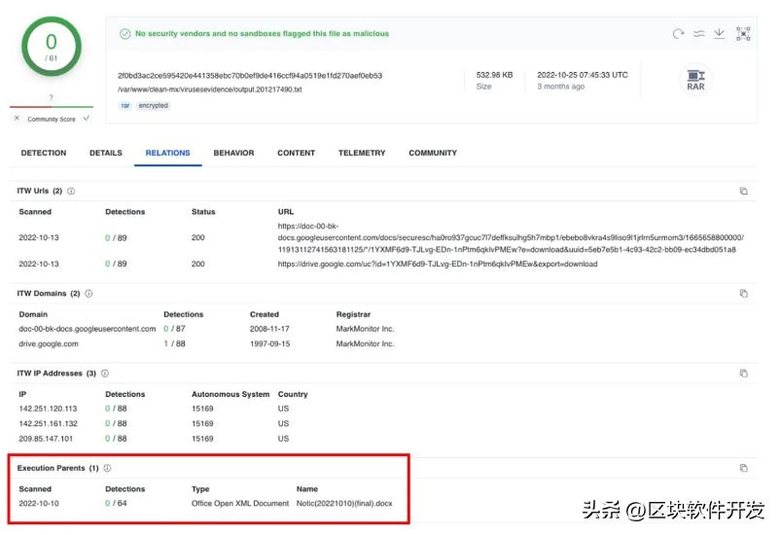Open info icon beside Execution Parents
Viewport: 780px width, 535px height.
pyautogui.click(x=107, y=468)
